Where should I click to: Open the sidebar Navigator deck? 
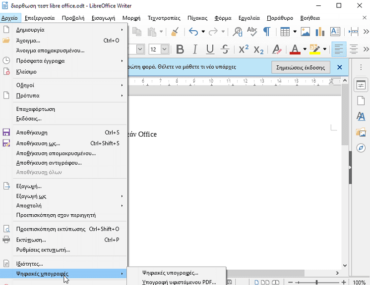tap(361, 148)
